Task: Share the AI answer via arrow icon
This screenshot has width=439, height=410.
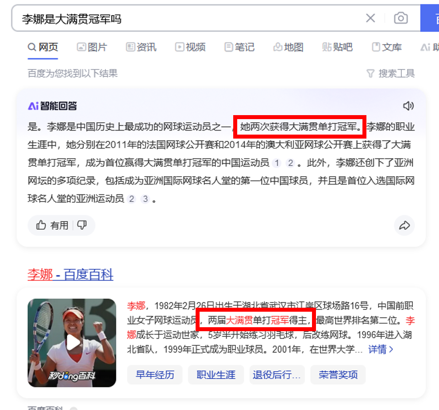Action: pos(404,225)
